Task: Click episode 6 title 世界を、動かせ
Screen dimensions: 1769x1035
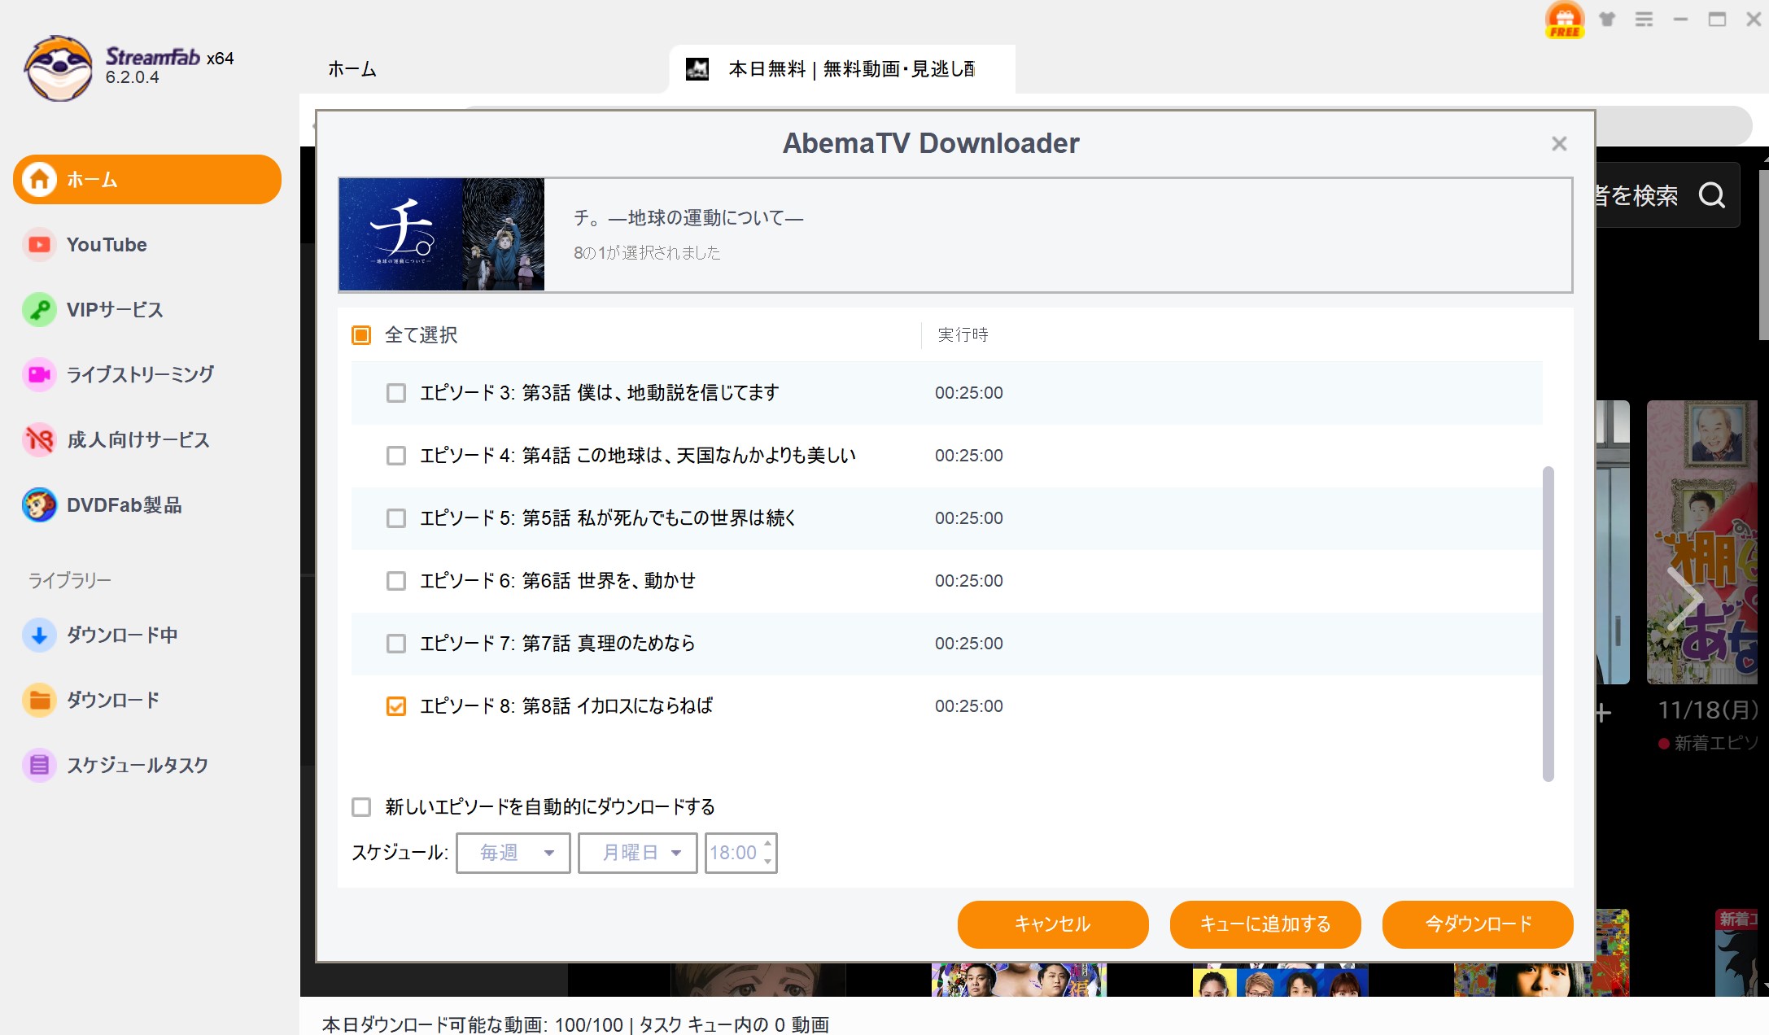Action: pos(636,581)
